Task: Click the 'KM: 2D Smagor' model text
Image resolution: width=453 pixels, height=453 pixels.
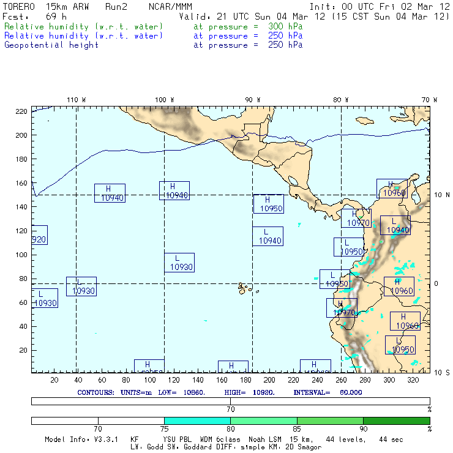Action: pos(295,447)
